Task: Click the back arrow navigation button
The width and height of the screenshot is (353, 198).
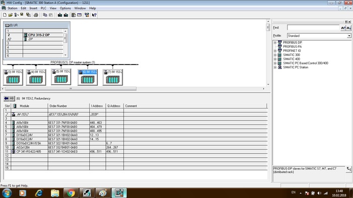Action: 6,98
